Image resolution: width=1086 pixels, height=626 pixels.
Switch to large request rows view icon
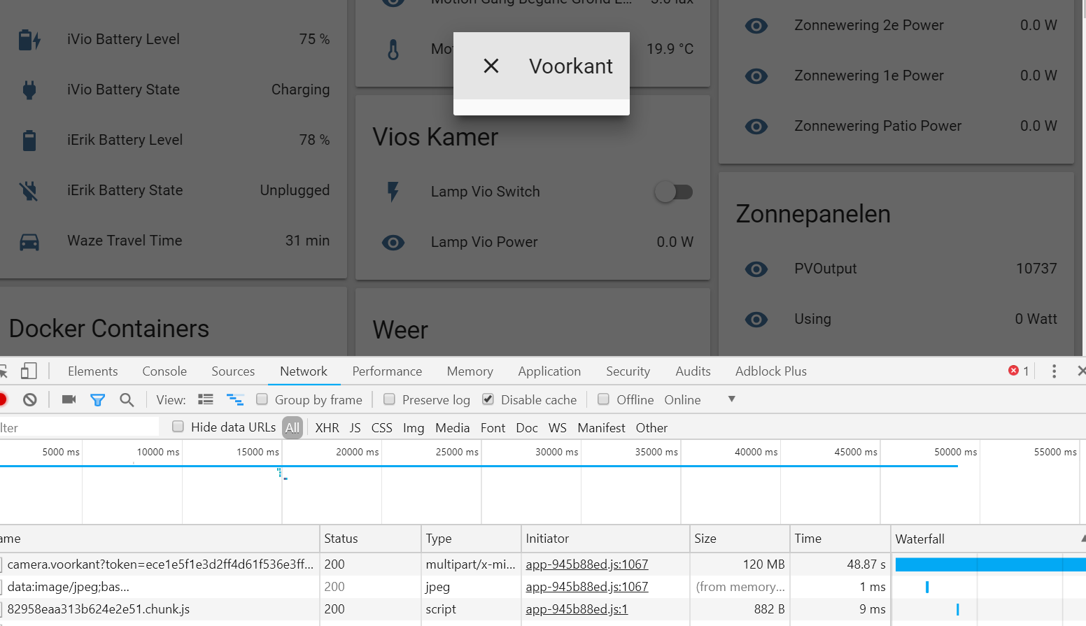click(x=206, y=399)
